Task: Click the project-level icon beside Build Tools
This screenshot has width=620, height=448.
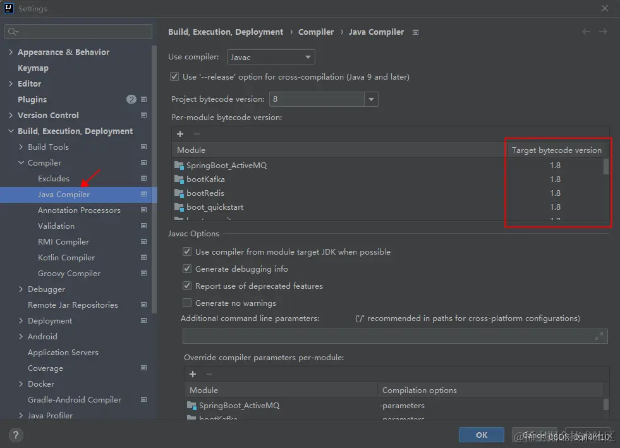Action: point(143,147)
